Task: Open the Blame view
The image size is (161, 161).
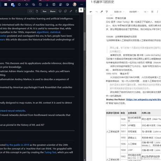Action: point(53,11)
